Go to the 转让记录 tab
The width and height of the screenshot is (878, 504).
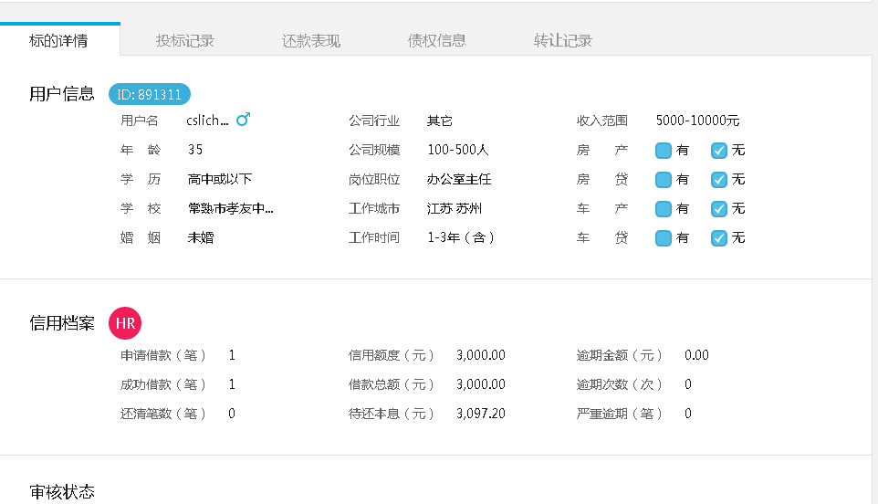tap(563, 40)
